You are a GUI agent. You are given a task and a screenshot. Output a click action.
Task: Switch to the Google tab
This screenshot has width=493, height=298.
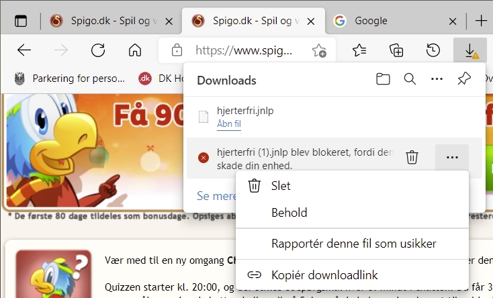(x=390, y=21)
